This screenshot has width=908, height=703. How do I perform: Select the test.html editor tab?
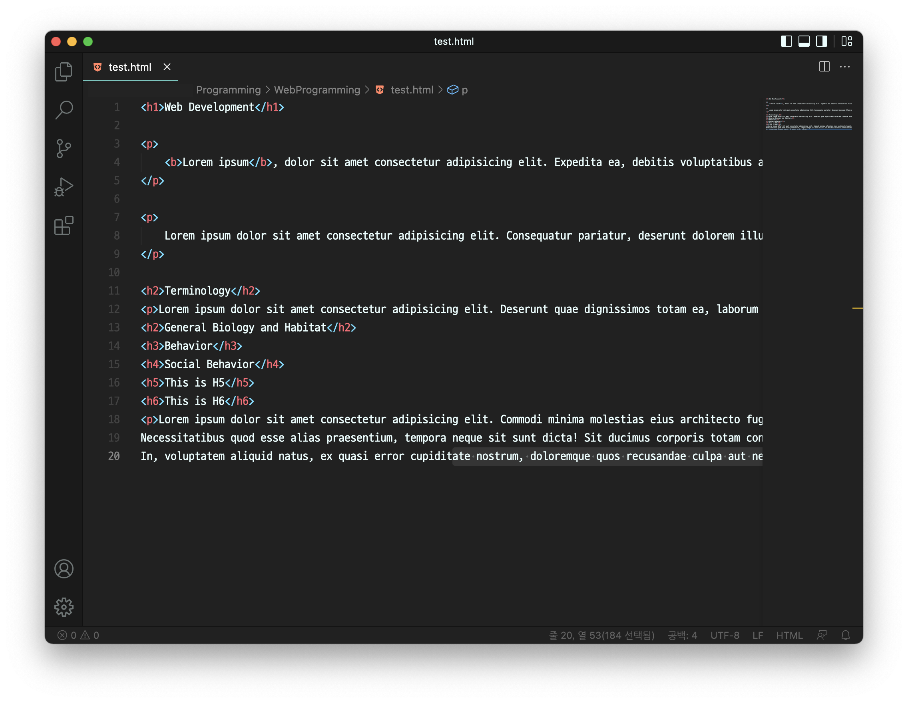click(x=129, y=67)
